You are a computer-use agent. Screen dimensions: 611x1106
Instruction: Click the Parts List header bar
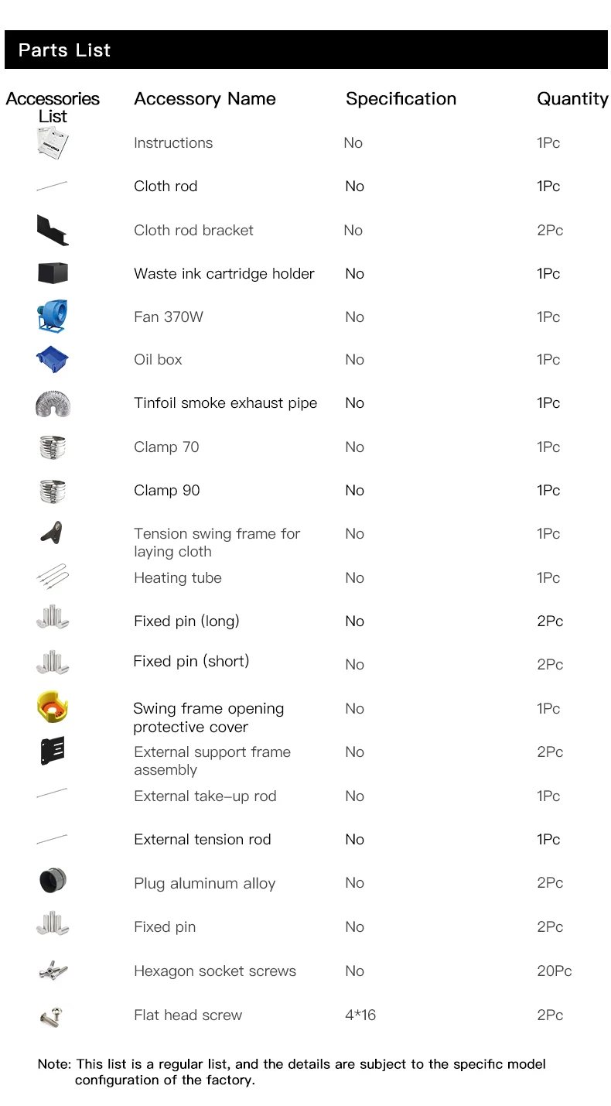tap(305, 50)
